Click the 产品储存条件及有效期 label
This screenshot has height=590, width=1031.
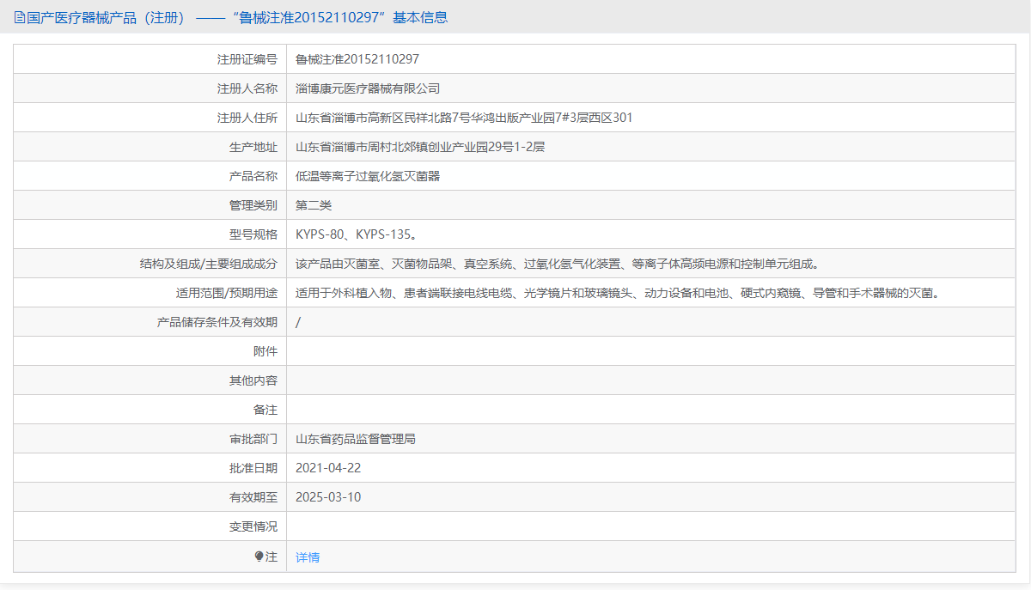click(217, 322)
